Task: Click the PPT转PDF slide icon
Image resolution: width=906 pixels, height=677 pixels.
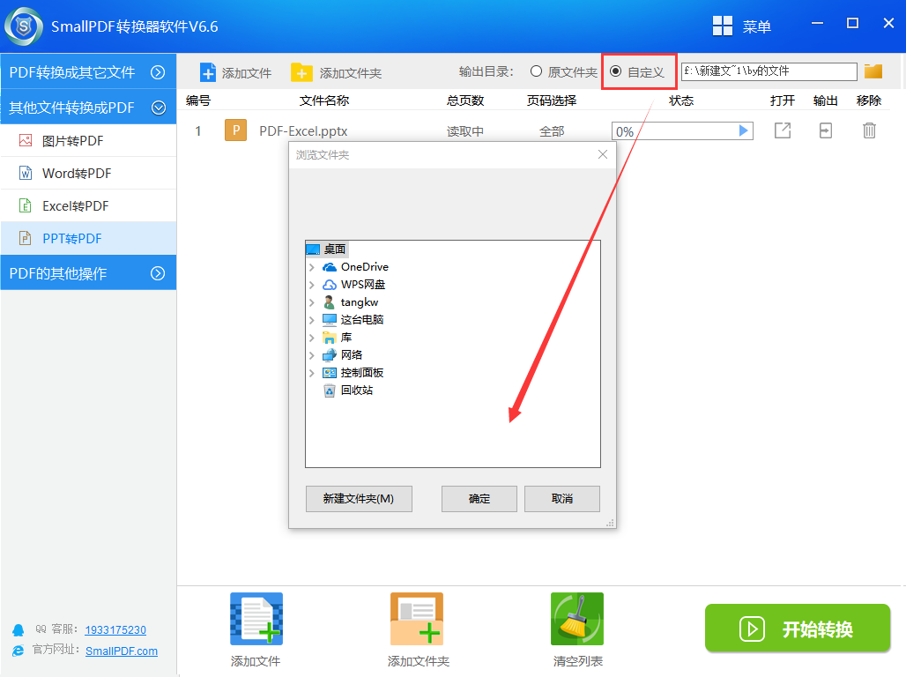Action: (x=26, y=238)
